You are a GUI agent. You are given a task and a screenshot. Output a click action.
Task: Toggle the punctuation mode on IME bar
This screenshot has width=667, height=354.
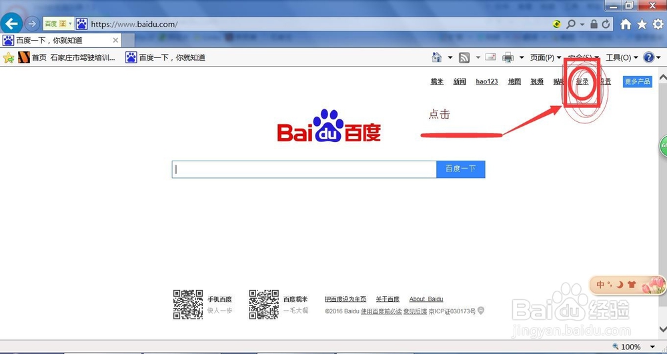[x=610, y=284]
